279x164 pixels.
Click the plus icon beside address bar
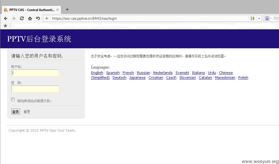(x=47, y=18)
